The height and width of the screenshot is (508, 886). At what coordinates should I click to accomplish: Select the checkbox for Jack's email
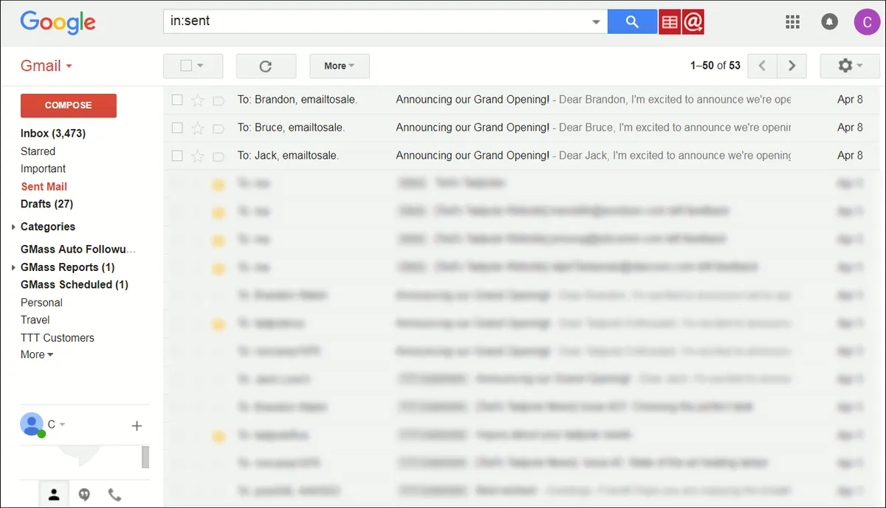(x=176, y=156)
